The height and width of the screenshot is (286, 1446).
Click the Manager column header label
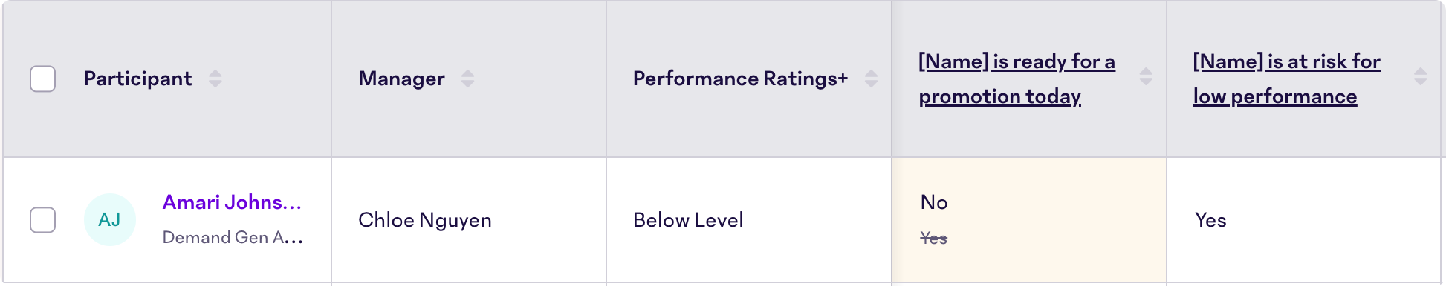[401, 79]
